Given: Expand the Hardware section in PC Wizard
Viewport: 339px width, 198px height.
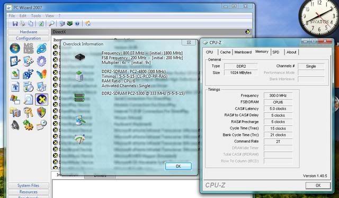Looking at the screenshot, I should click(x=28, y=32).
